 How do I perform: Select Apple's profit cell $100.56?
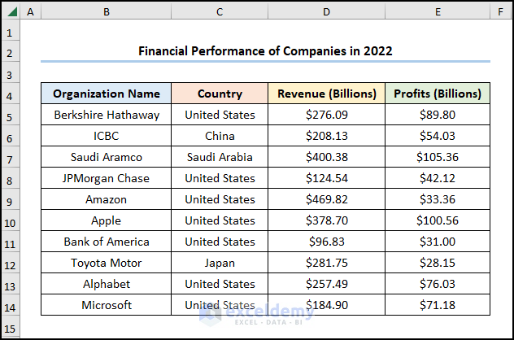[x=438, y=220]
